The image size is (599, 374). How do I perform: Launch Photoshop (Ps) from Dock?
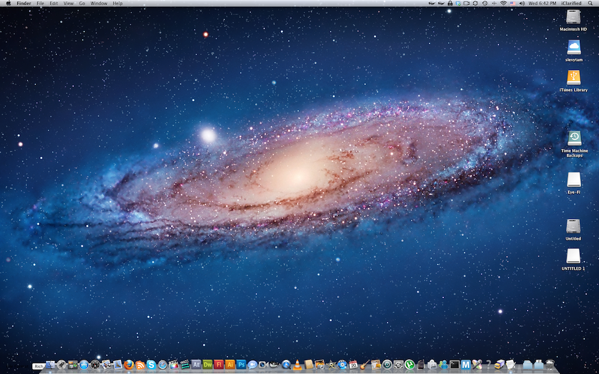pos(241,364)
